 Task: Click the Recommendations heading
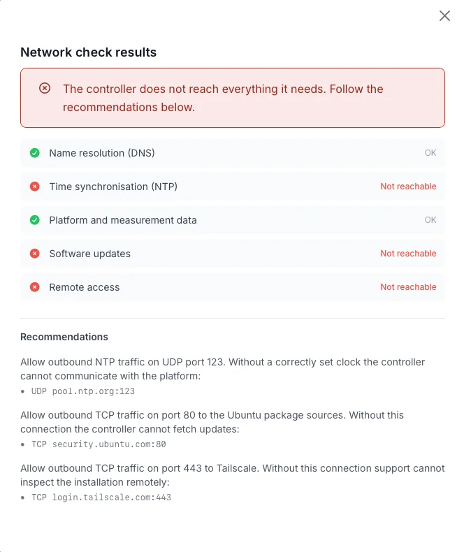[64, 337]
